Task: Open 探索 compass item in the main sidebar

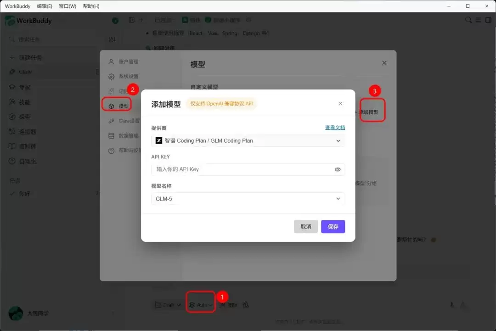Action: [x=20, y=117]
